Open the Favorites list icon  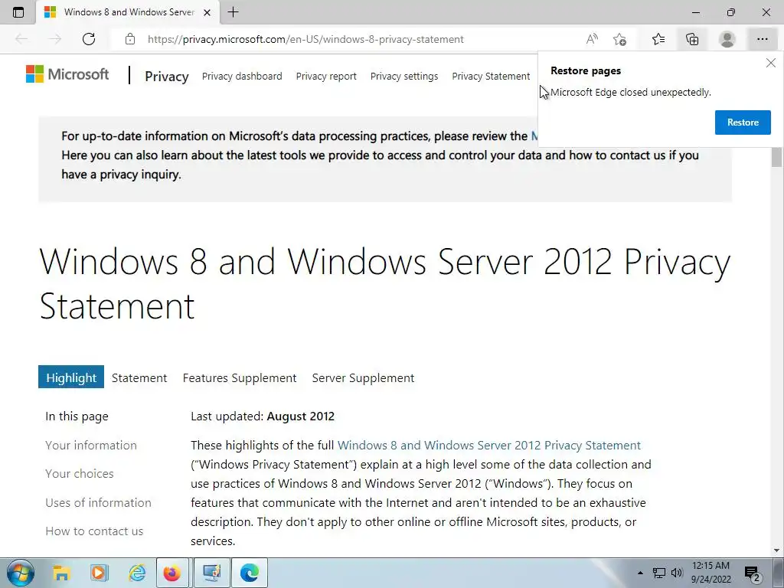pyautogui.click(x=658, y=39)
